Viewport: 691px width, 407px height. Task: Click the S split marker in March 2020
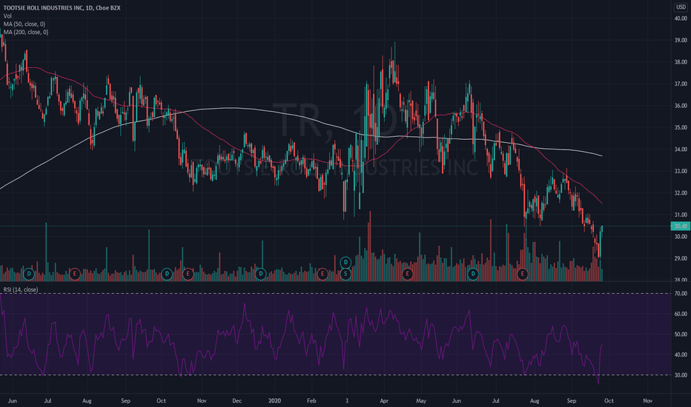click(x=346, y=274)
